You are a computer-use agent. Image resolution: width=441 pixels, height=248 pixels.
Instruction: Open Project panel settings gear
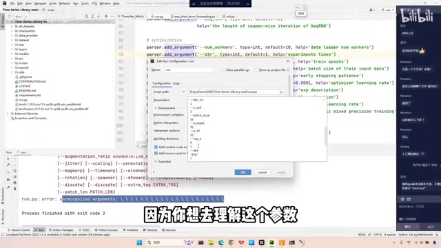pos(106,17)
